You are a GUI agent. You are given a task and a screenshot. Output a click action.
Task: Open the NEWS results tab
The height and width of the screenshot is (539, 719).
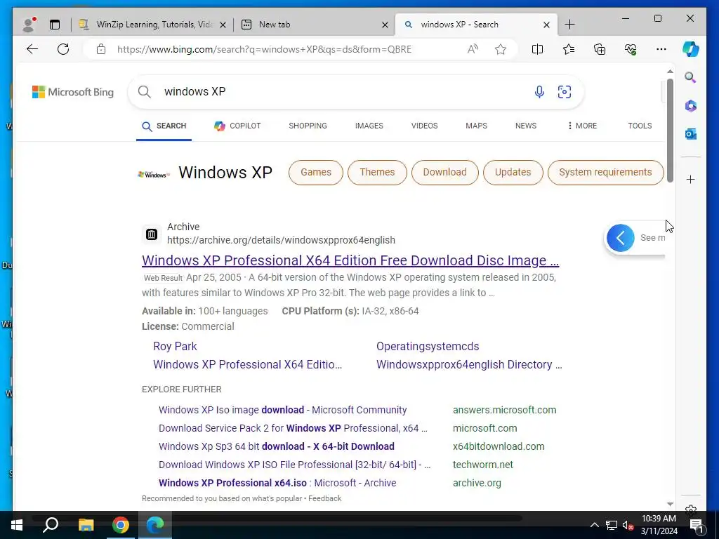pos(525,126)
